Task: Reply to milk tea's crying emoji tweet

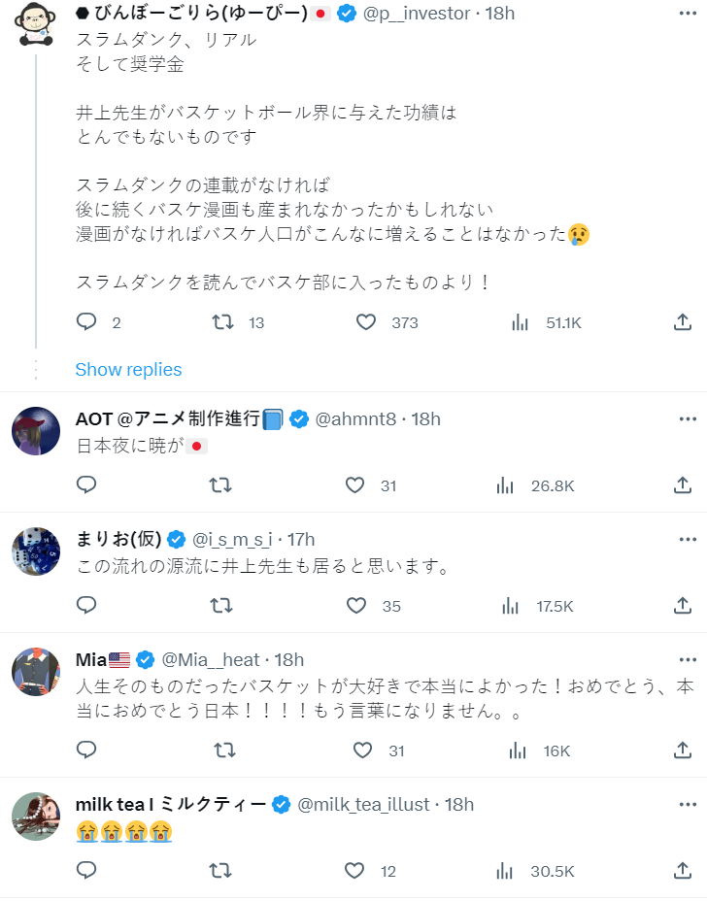Action: coord(86,870)
